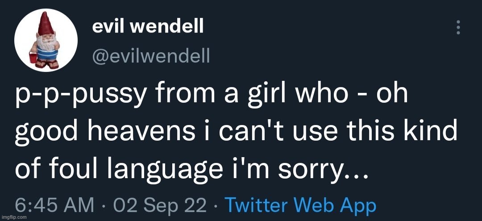Click the gnome's sandaled feet
The width and height of the screenshot is (482, 221).
(x=47, y=64)
